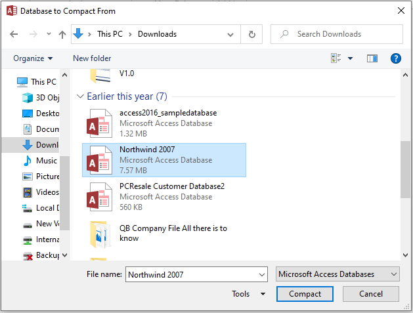Open Pictures folder in the sidebar

click(x=41, y=177)
